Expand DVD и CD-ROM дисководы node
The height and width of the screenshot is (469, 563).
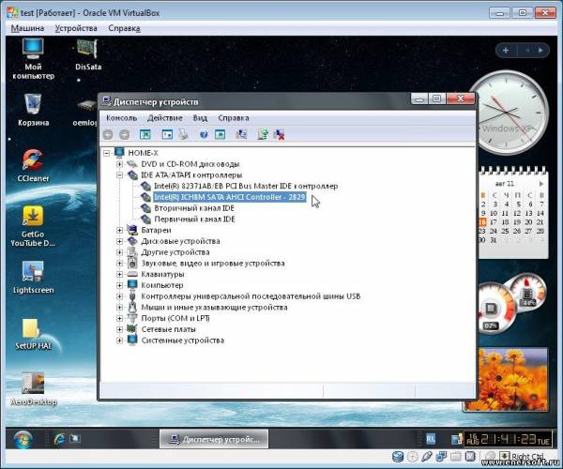tap(119, 164)
